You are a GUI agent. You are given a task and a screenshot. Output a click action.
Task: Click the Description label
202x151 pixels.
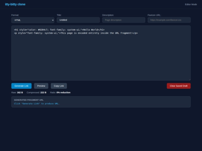pos(108,15)
